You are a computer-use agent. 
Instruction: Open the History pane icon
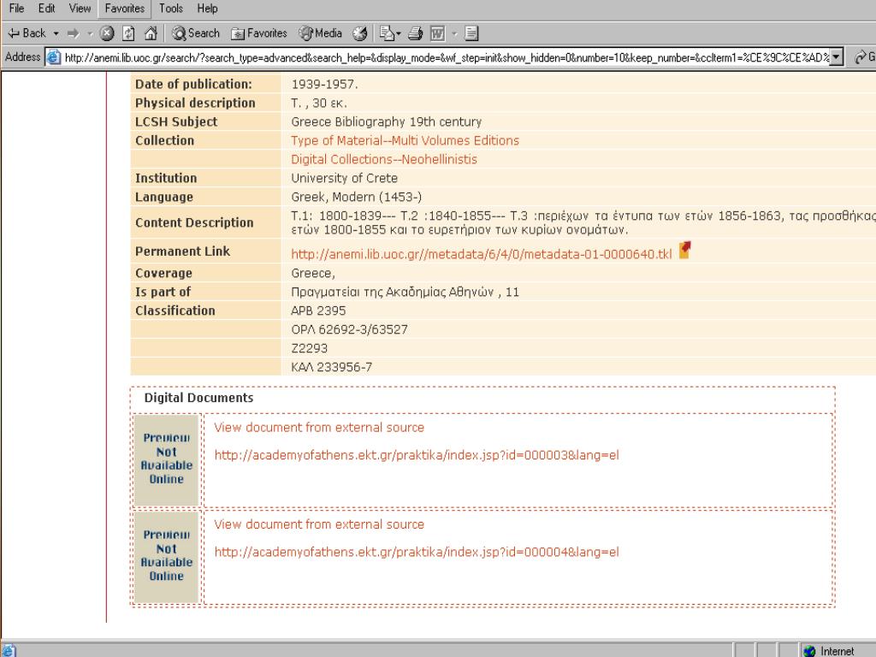click(x=360, y=33)
